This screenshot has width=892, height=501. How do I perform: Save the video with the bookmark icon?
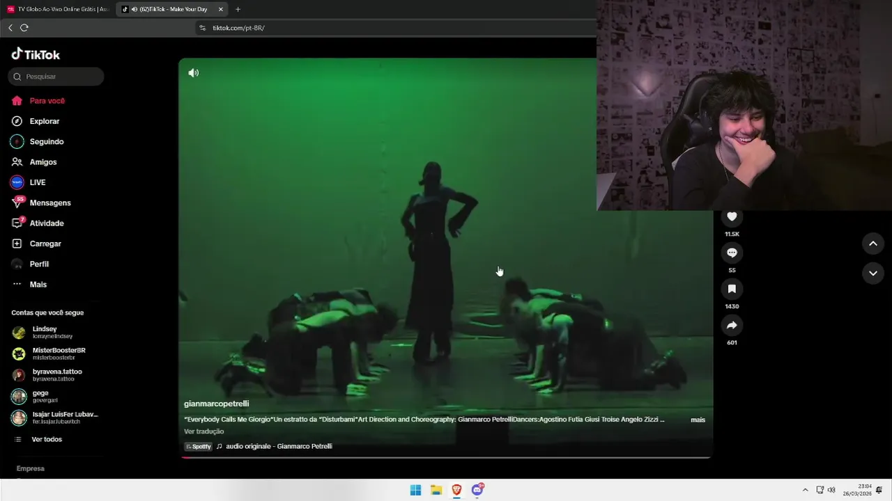click(732, 289)
